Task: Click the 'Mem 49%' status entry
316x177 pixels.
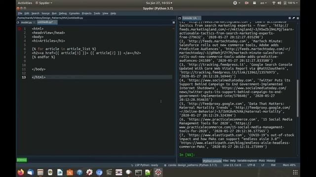Action: pyautogui.click(x=289, y=165)
